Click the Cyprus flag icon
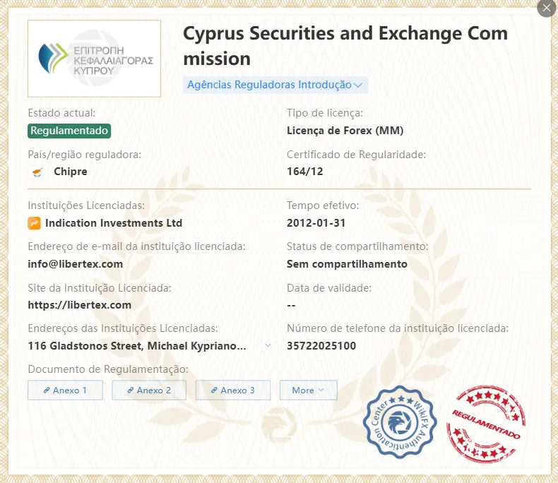This screenshot has height=483, width=558. pos(37,172)
